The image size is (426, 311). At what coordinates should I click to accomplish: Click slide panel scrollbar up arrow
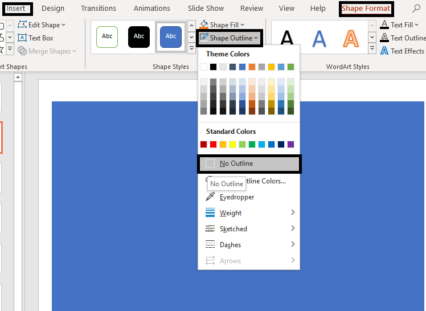[18, 77]
